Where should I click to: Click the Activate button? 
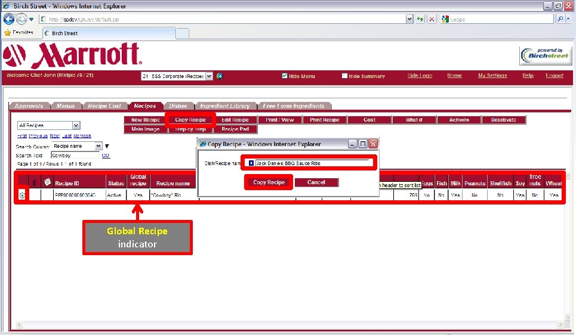[459, 120]
